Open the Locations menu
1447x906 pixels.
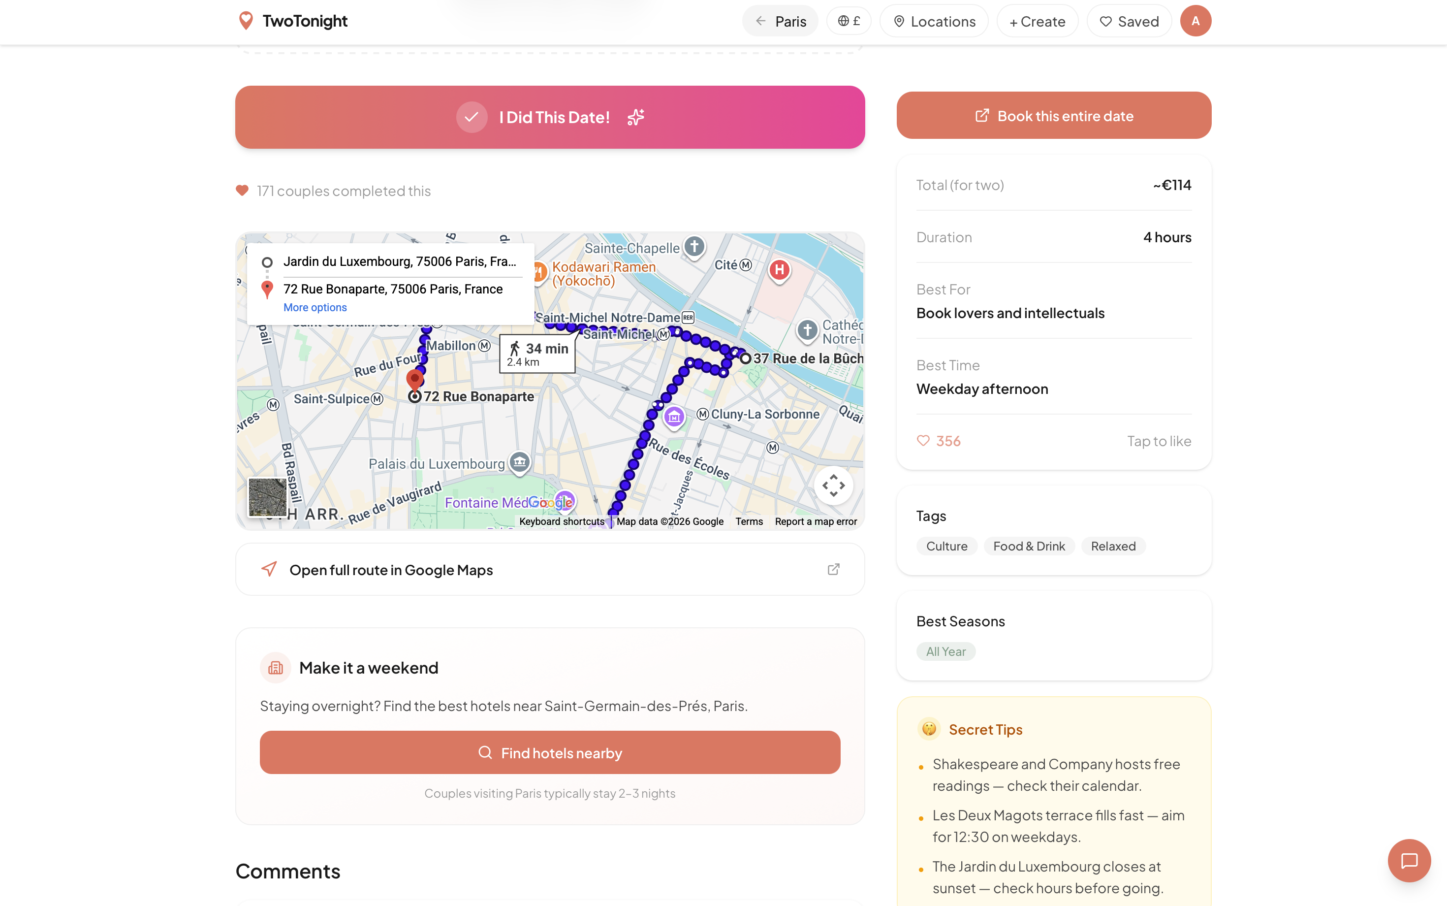pyautogui.click(x=934, y=22)
